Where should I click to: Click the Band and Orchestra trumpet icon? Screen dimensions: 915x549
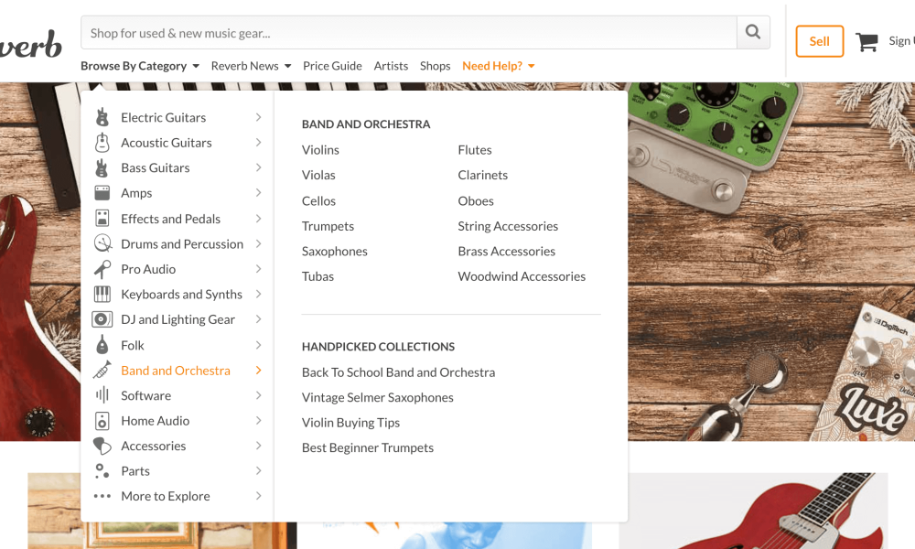102,370
